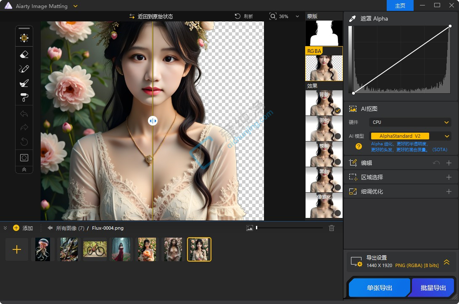Select the jellyfish image thumbnail
This screenshot has height=304, width=459.
pos(42,249)
